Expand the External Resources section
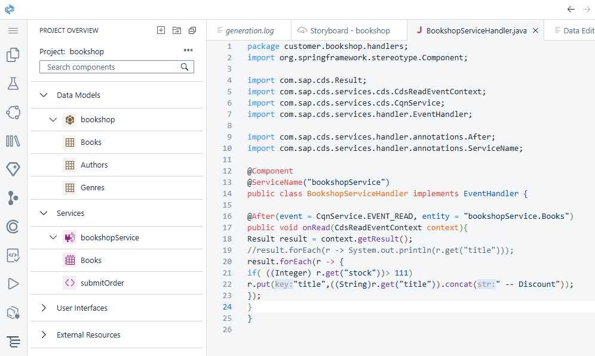 [44, 335]
